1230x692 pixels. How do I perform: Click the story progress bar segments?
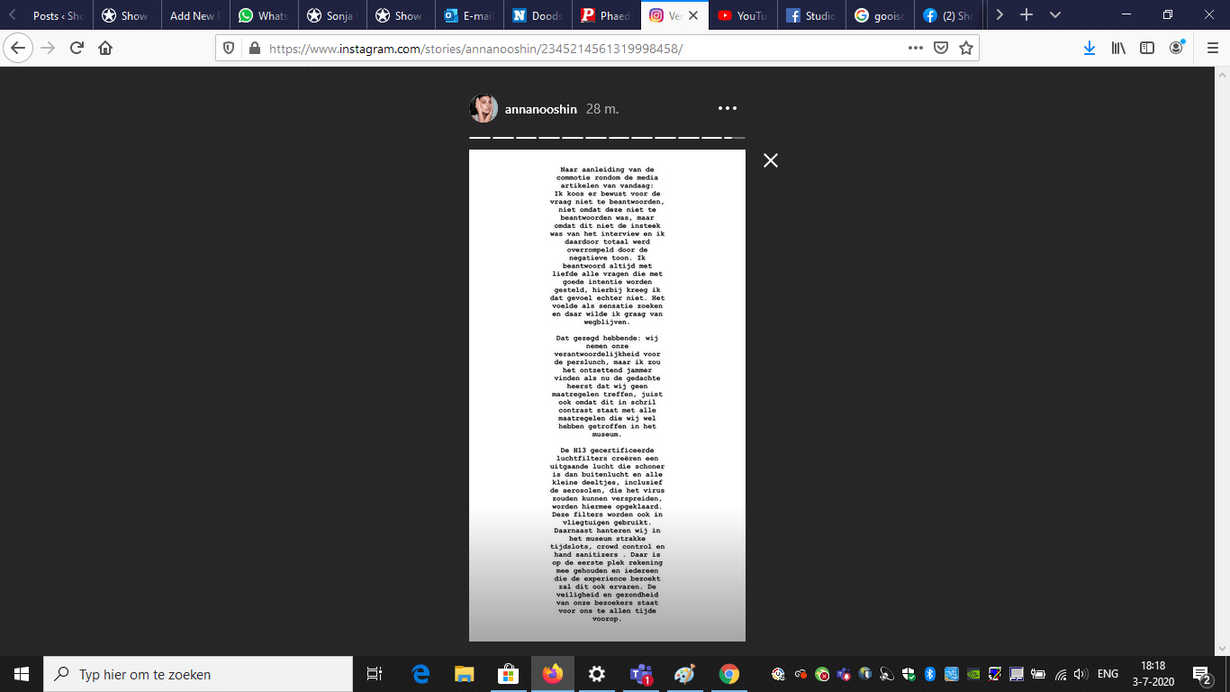pyautogui.click(x=607, y=138)
